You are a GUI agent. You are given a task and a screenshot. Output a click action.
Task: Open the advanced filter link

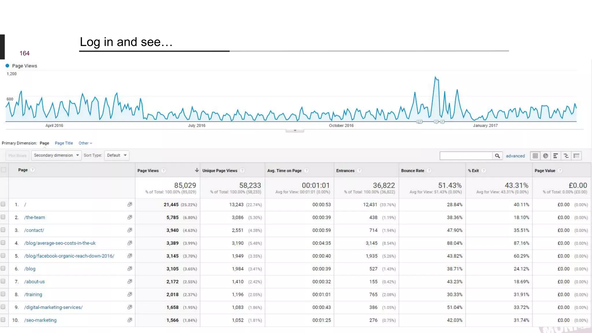tap(515, 156)
